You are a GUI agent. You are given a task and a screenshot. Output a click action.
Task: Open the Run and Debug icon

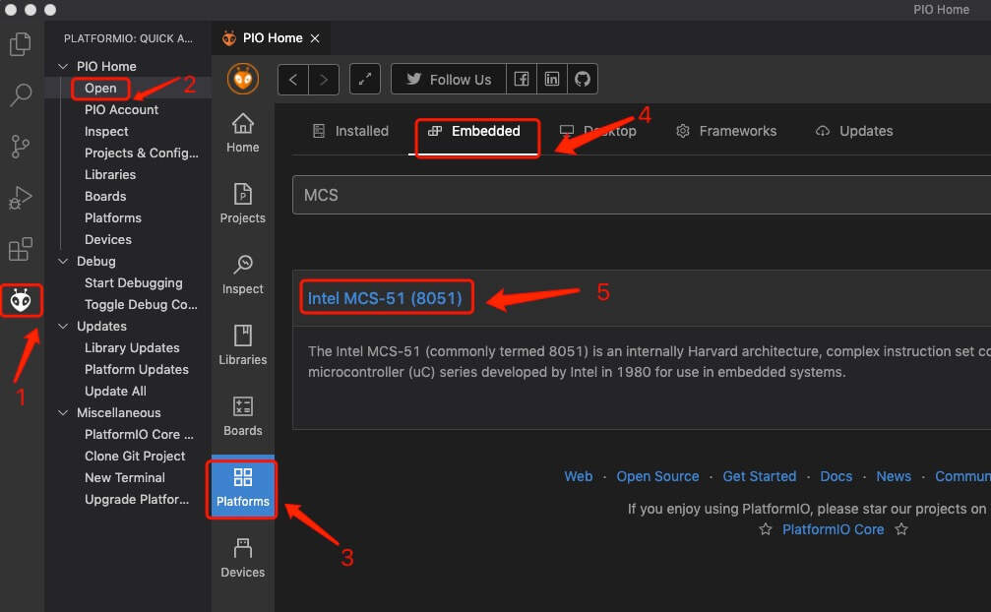[x=20, y=198]
